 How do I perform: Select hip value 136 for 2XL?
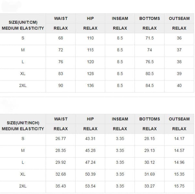coord(90,85)
